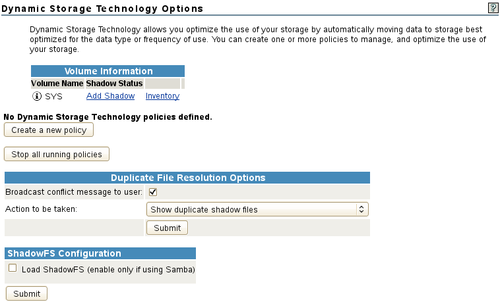
Task: Click the No policies defined message
Action: coord(108,117)
